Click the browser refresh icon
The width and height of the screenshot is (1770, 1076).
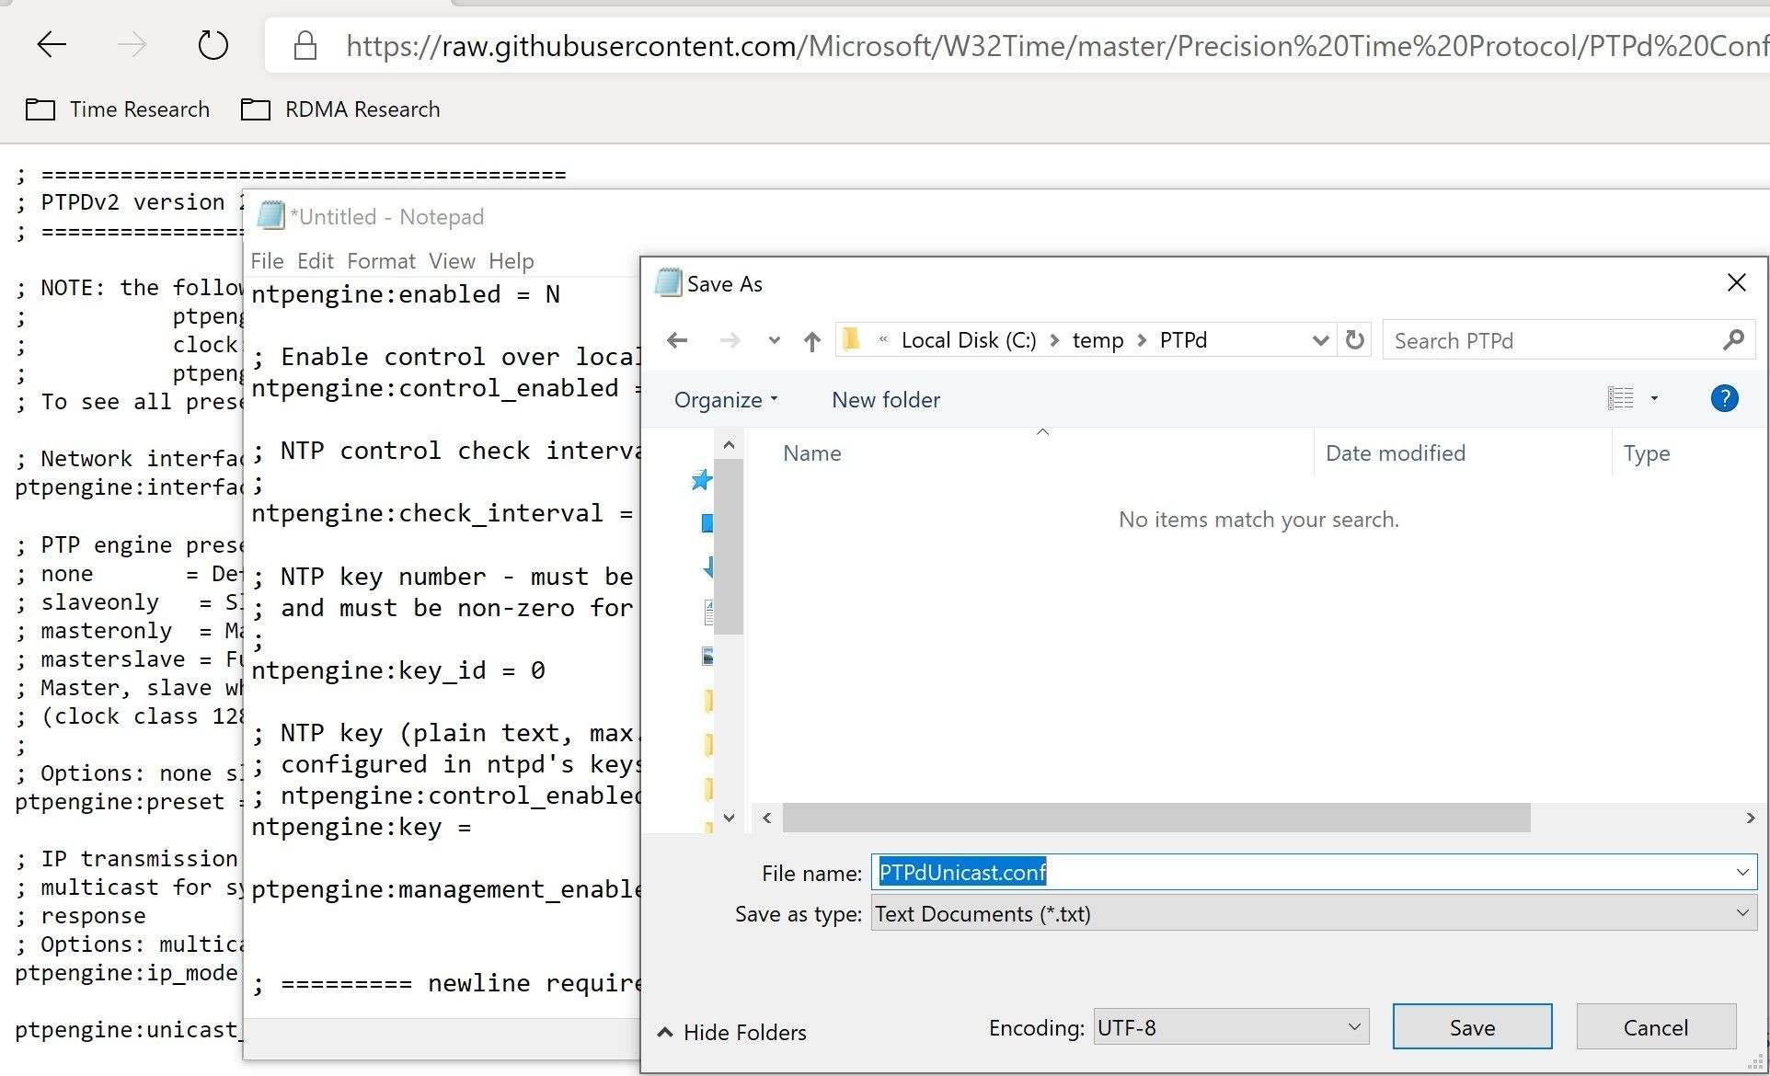pos(213,44)
